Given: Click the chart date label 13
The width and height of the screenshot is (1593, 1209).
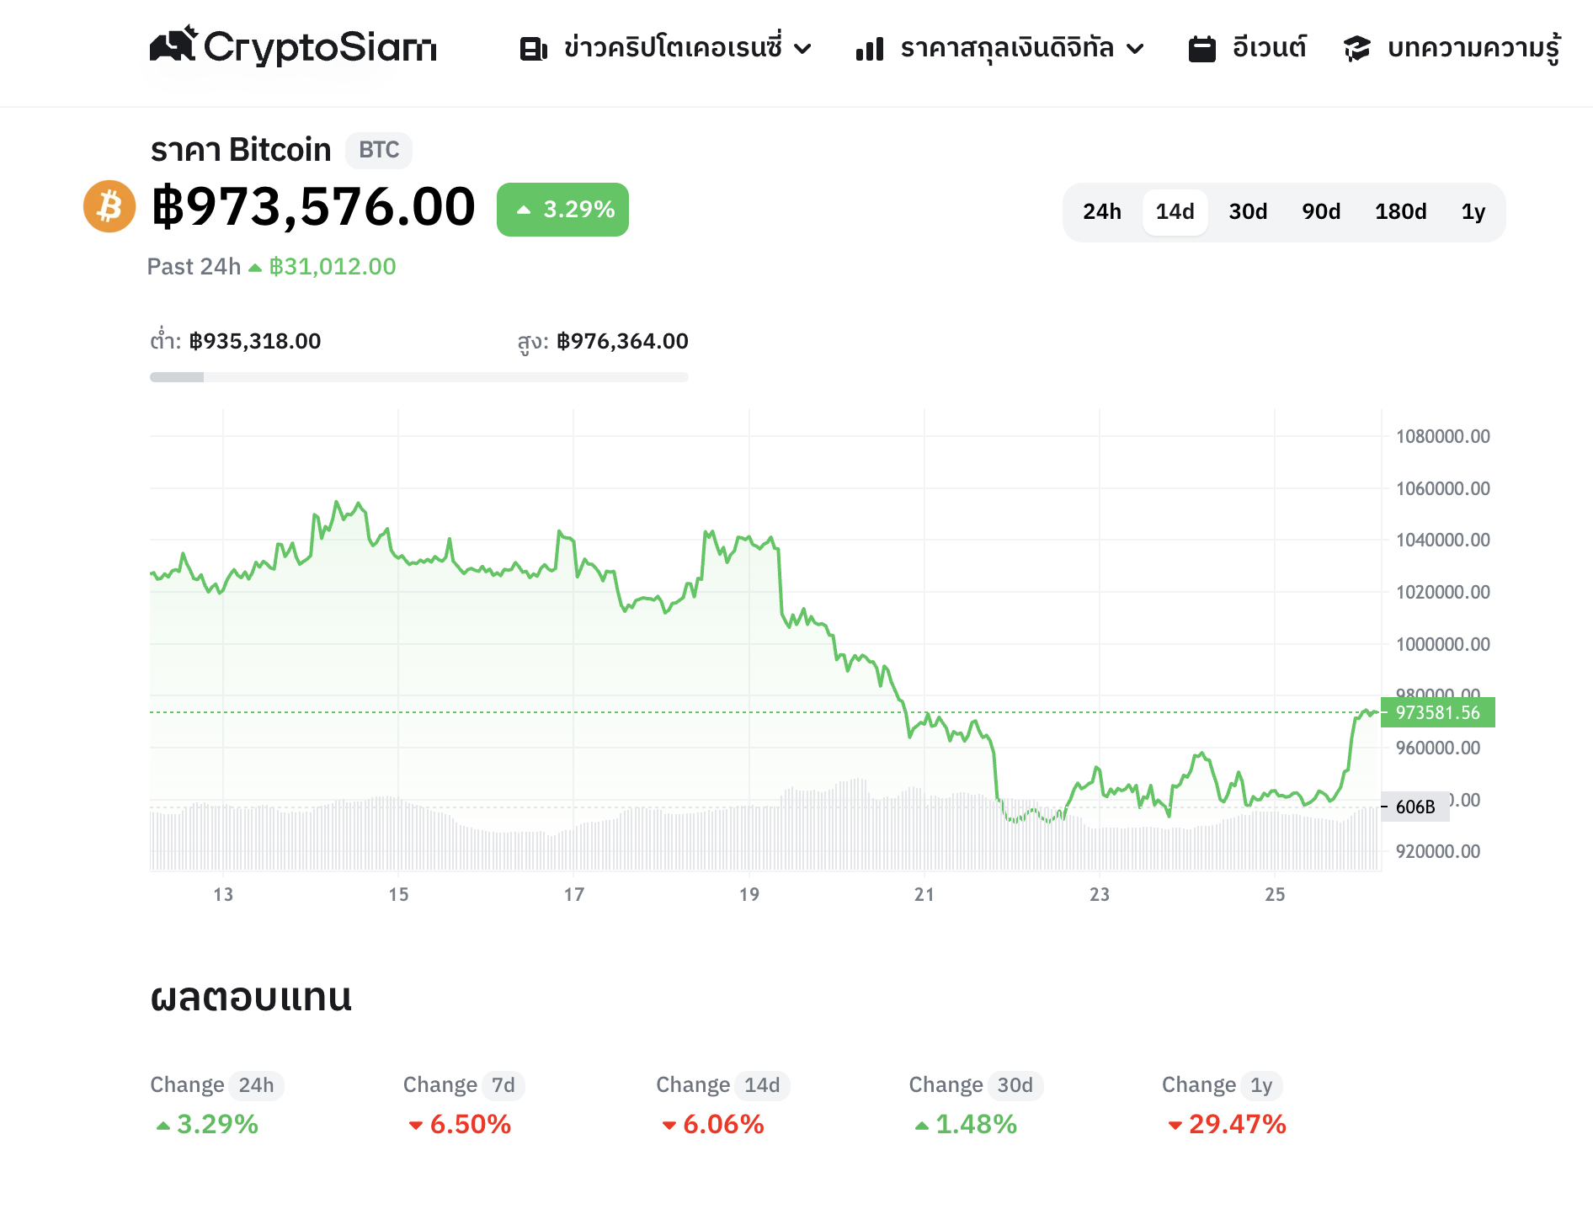Looking at the screenshot, I should pyautogui.click(x=223, y=894).
